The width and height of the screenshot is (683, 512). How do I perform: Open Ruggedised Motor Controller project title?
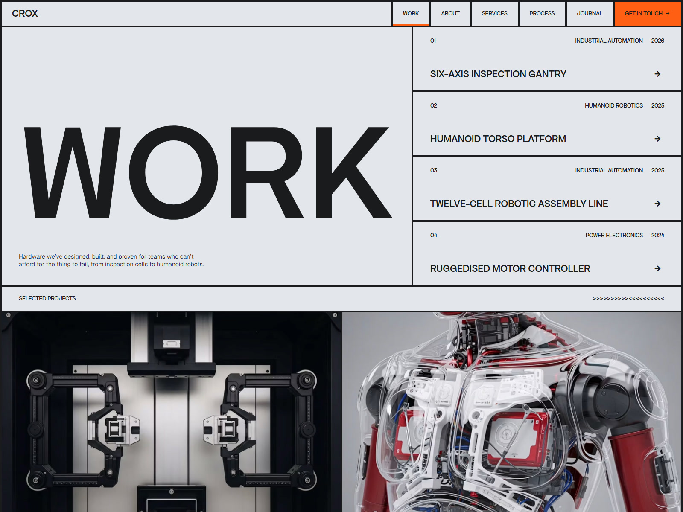point(510,268)
